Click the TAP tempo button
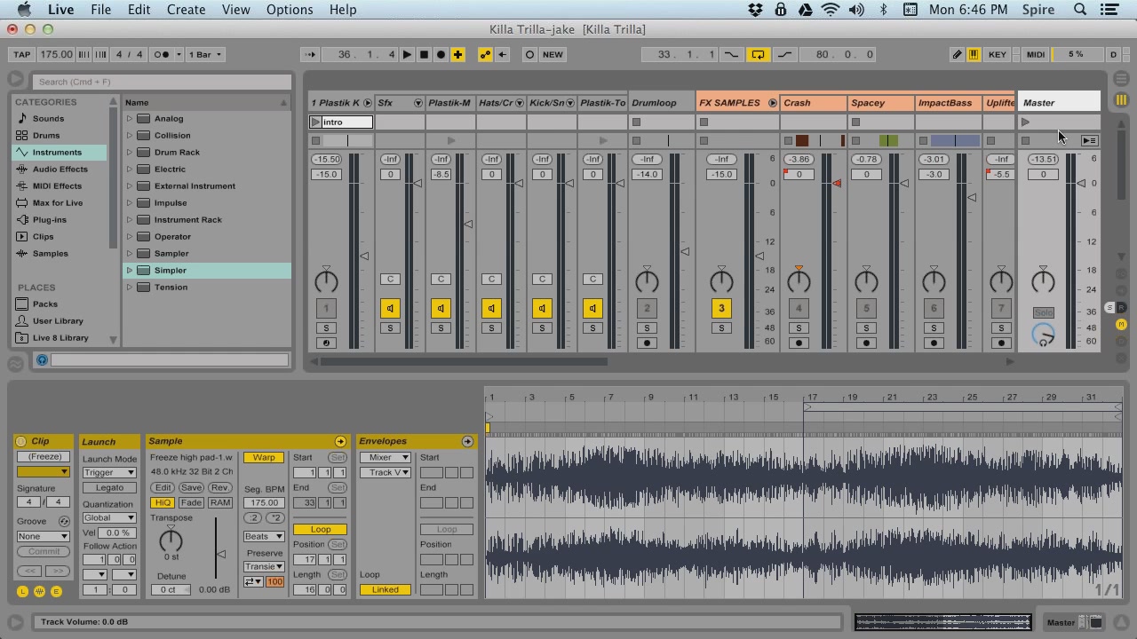The height and width of the screenshot is (639, 1137). pos(22,54)
